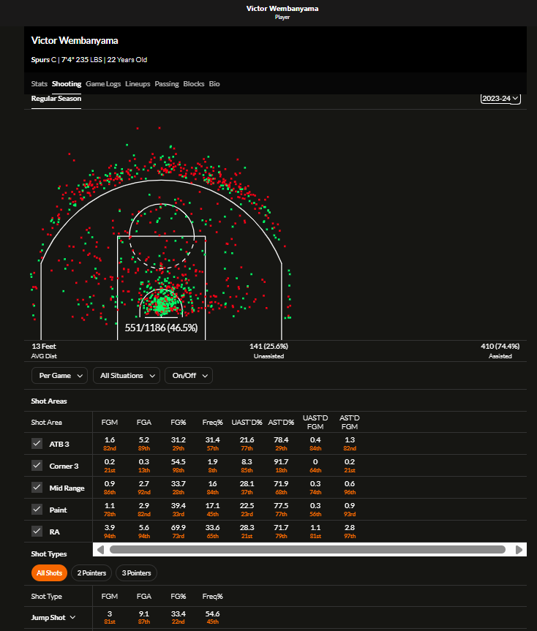The height and width of the screenshot is (631, 537).
Task: Sort Shot Areas by FGA column
Action: 143,422
